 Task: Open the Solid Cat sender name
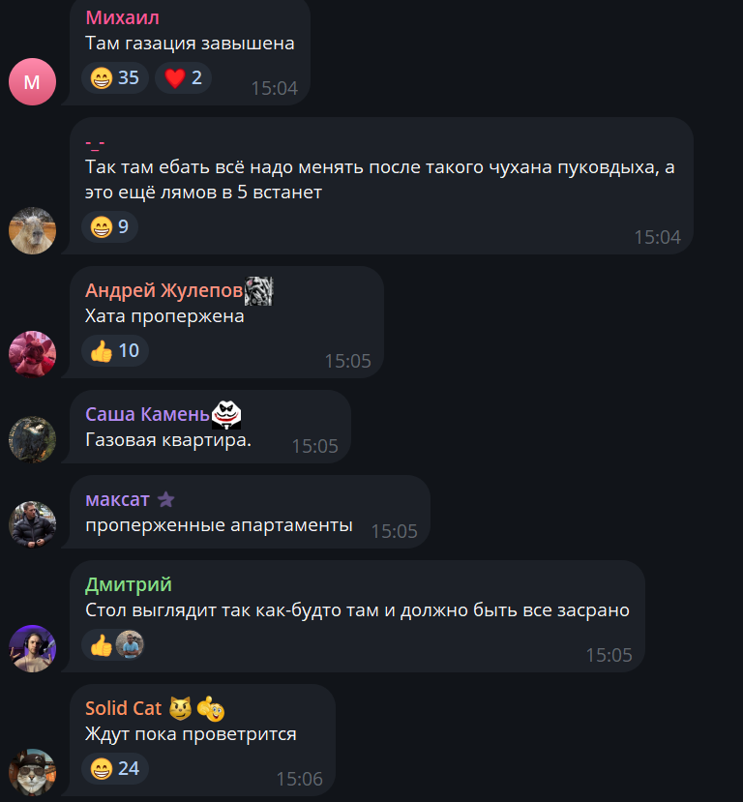pos(123,708)
